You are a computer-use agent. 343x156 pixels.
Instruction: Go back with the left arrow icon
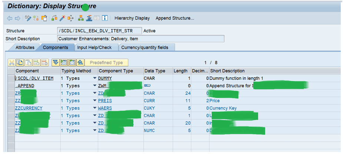point(10,18)
